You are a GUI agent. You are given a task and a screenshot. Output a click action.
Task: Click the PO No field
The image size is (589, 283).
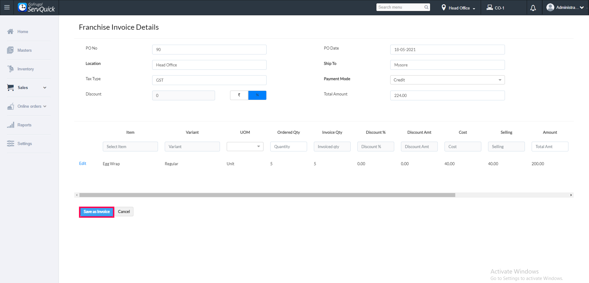point(209,50)
